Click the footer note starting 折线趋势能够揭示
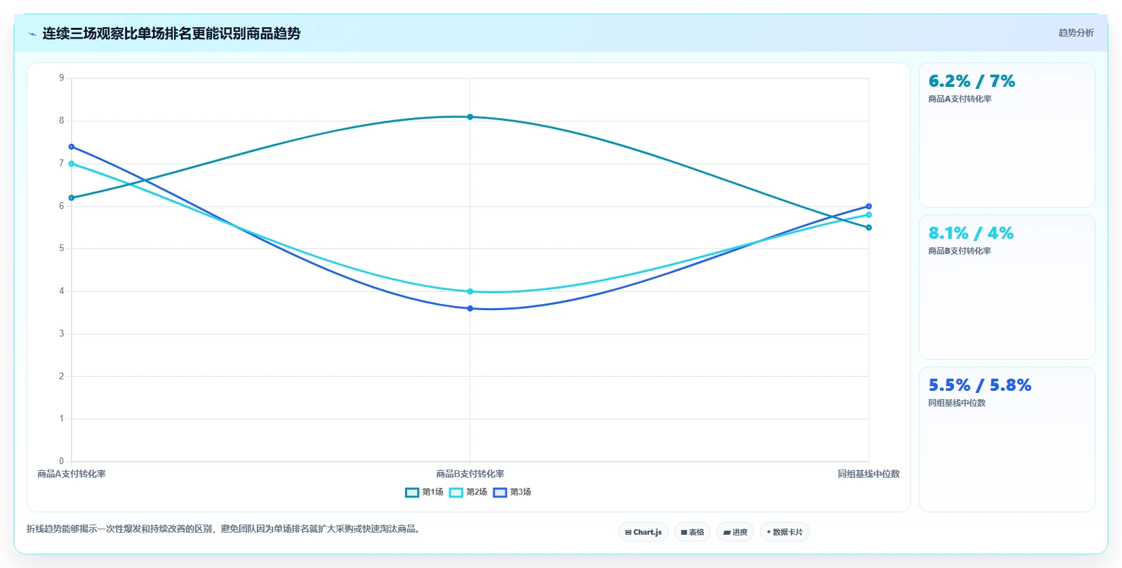This screenshot has height=568, width=1122. 225,529
